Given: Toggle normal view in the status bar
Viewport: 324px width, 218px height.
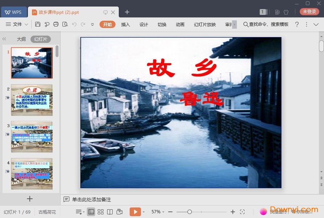Looking at the screenshot, I should click(91, 211).
